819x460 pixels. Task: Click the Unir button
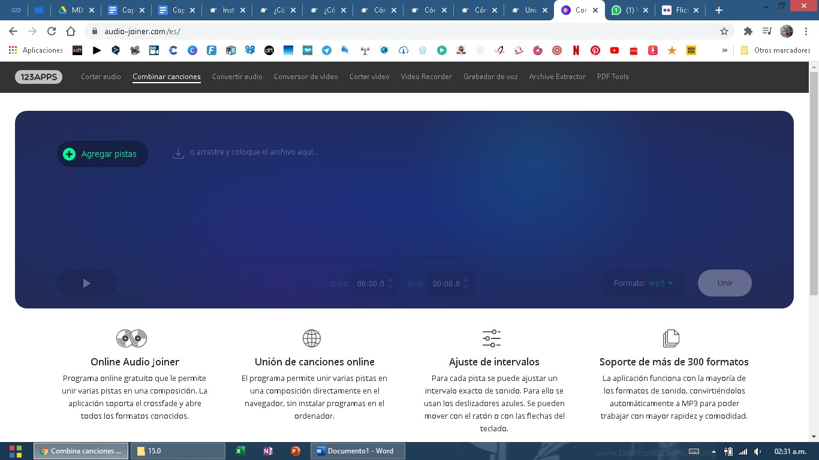click(724, 283)
